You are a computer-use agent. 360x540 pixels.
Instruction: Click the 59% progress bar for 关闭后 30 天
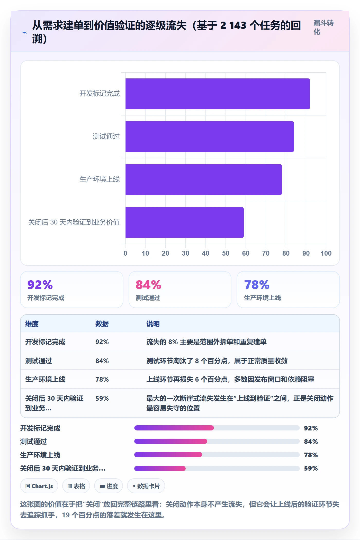[x=217, y=468]
